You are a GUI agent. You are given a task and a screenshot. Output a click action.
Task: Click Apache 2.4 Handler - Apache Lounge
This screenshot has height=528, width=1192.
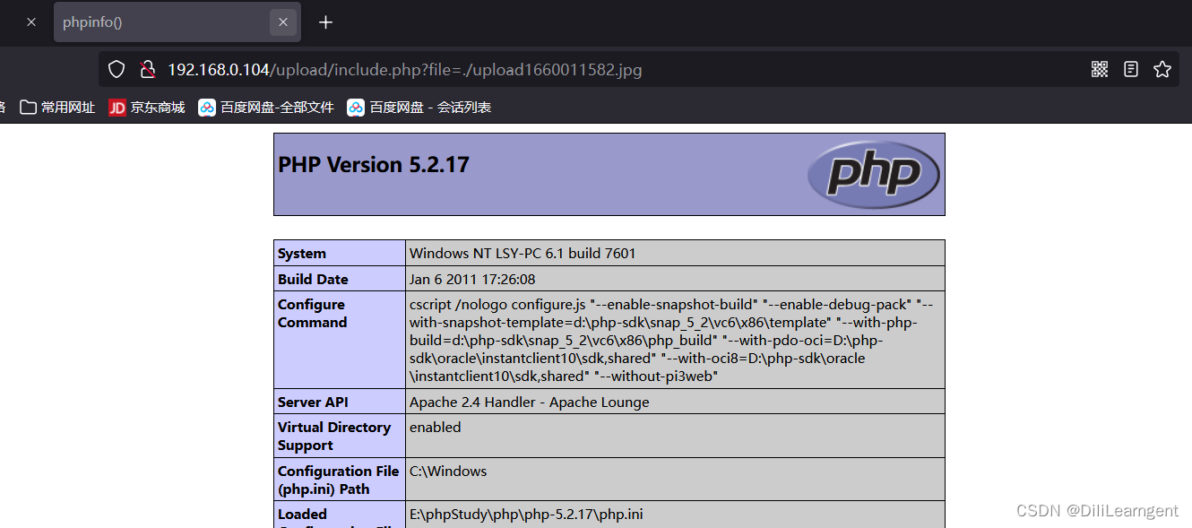pyautogui.click(x=530, y=402)
